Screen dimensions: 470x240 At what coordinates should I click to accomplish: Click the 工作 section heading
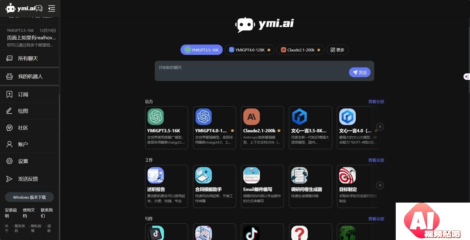coord(149,160)
